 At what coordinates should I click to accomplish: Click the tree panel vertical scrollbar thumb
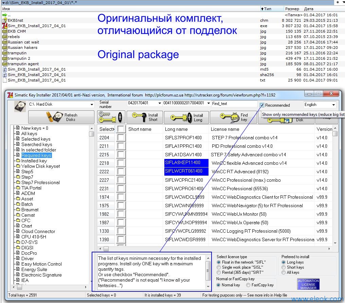pyautogui.click(x=92, y=134)
